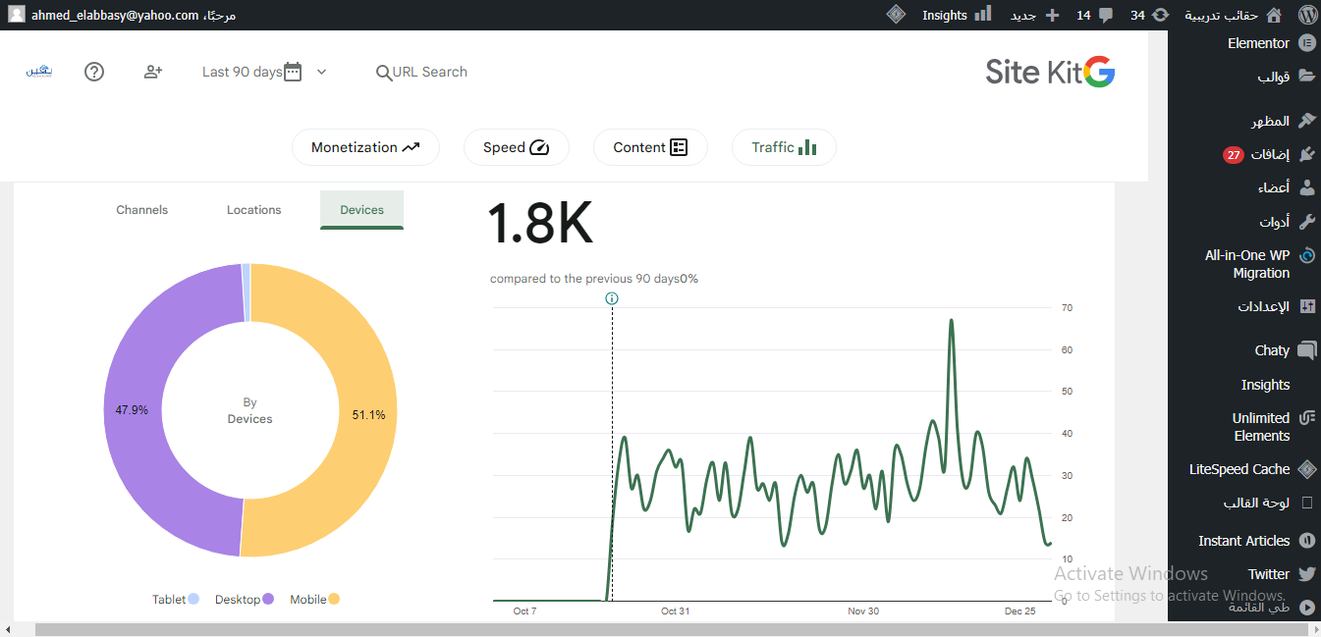This screenshot has width=1321, height=637.
Task: Click the المظهر paintbrush icon
Action: point(1307,121)
